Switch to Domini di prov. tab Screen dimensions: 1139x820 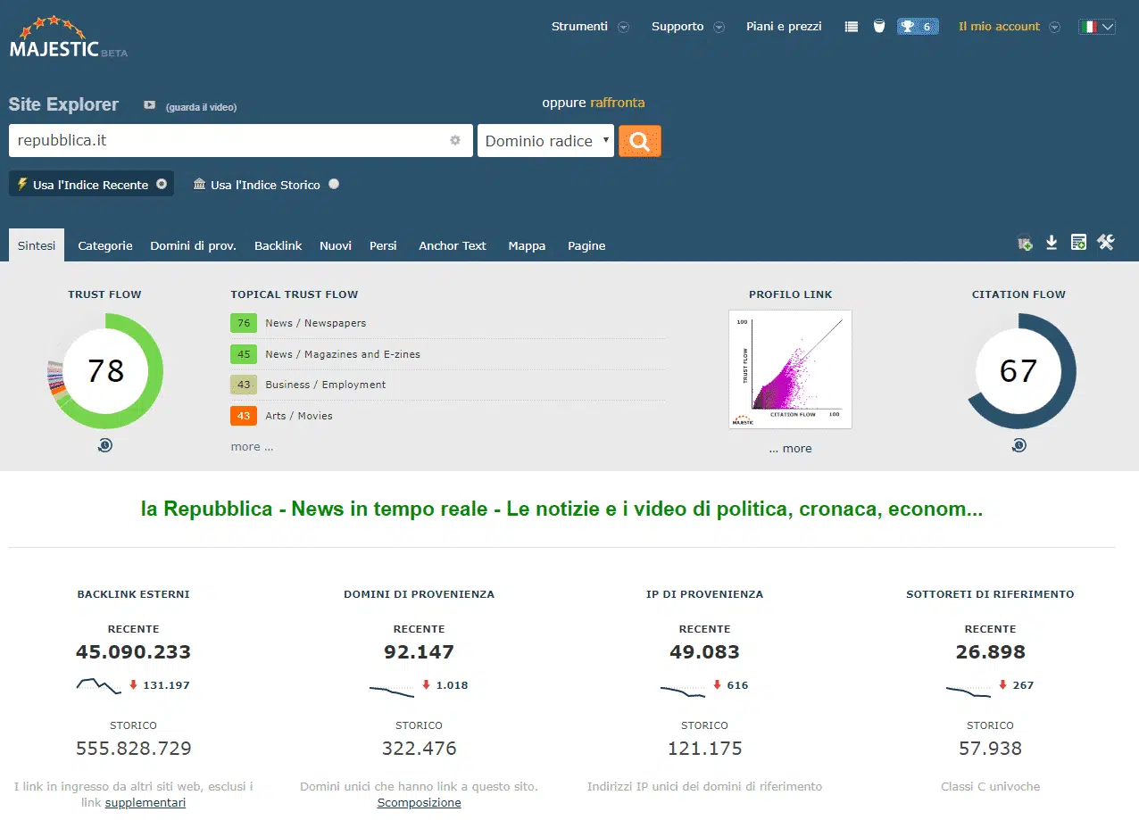tap(193, 245)
